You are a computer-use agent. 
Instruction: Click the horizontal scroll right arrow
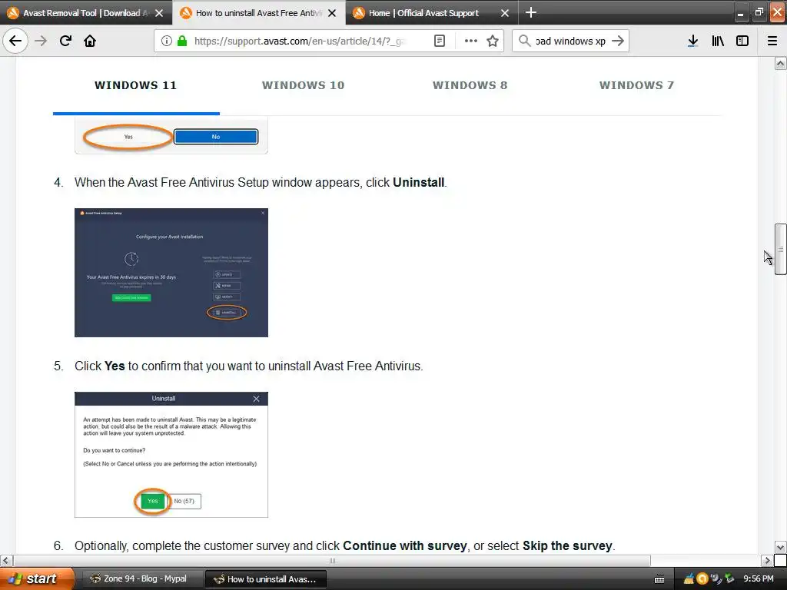[767, 560]
